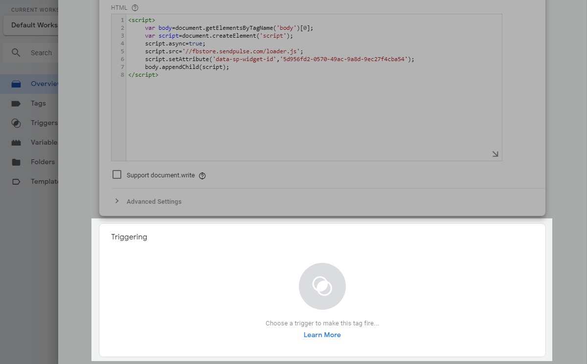
Task: Click the var script createElement code line
Action: point(219,36)
